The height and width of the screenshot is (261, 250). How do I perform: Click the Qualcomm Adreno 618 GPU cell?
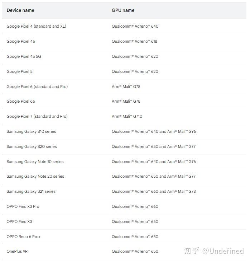coord(134,41)
